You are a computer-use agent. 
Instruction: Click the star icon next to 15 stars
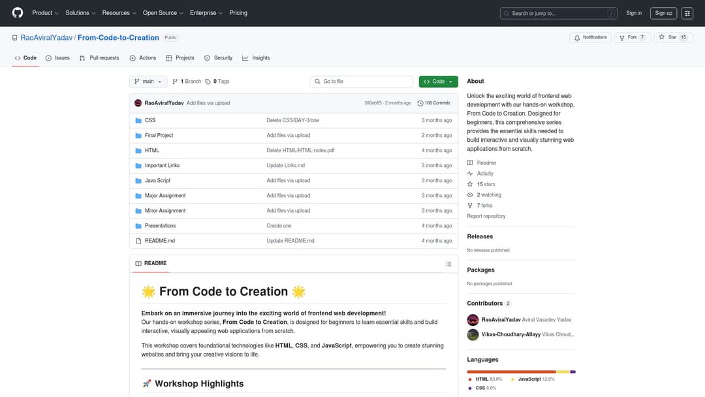click(470, 184)
